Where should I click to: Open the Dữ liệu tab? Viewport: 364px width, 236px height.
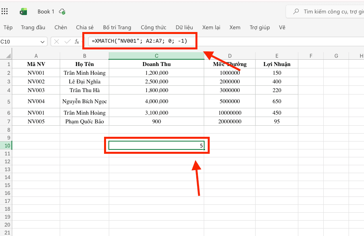(184, 27)
